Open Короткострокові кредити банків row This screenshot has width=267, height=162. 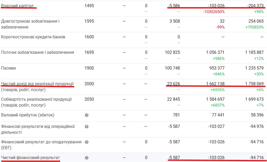[x=33, y=37]
